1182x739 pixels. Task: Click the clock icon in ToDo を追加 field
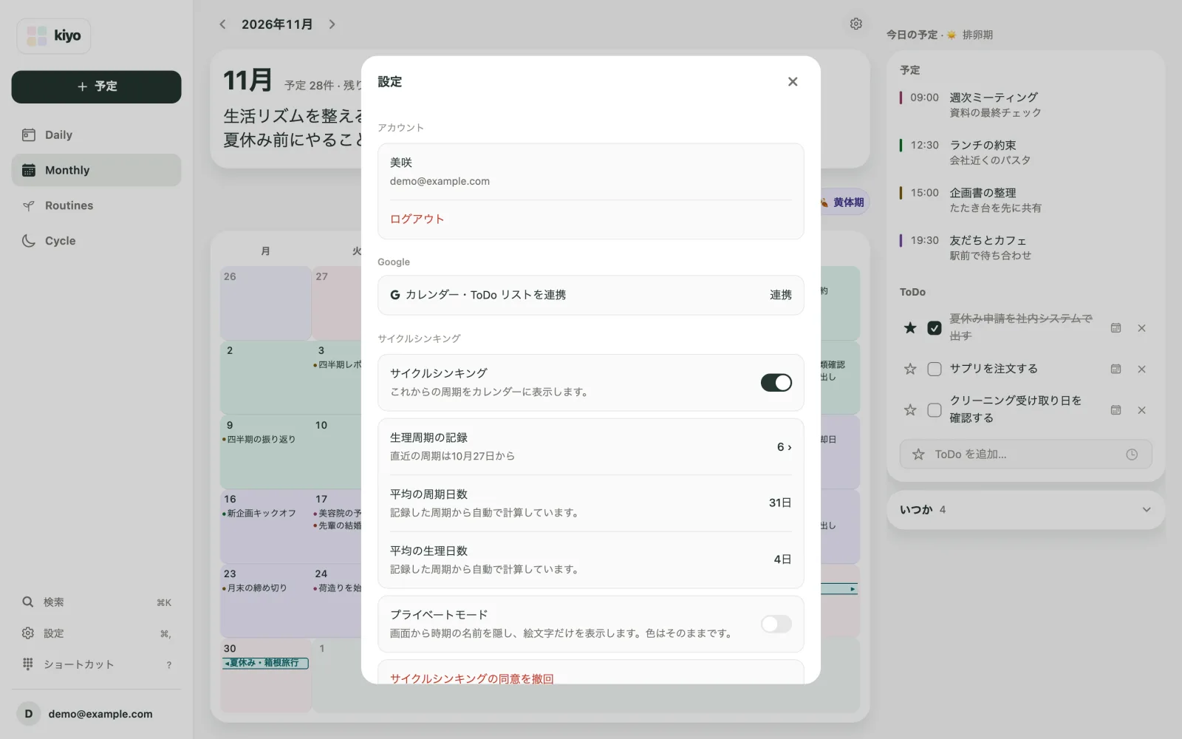[1132, 454]
